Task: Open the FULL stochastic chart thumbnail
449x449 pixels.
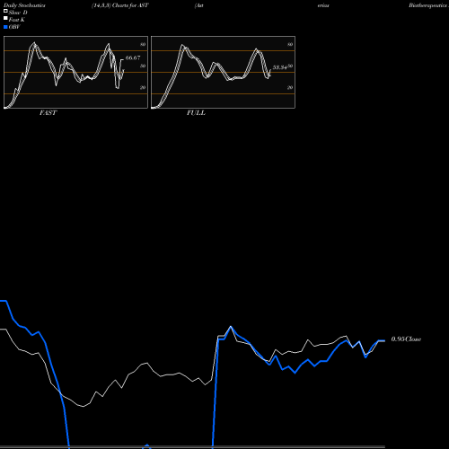Action: coord(223,72)
